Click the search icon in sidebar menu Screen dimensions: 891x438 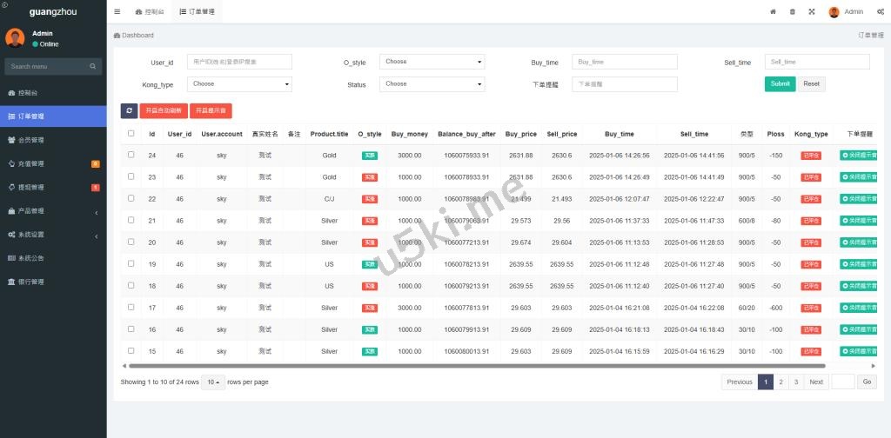pyautogui.click(x=93, y=66)
